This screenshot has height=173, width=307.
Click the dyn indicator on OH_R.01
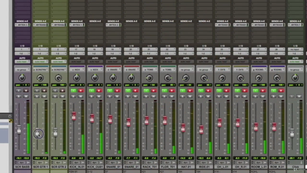point(240,162)
